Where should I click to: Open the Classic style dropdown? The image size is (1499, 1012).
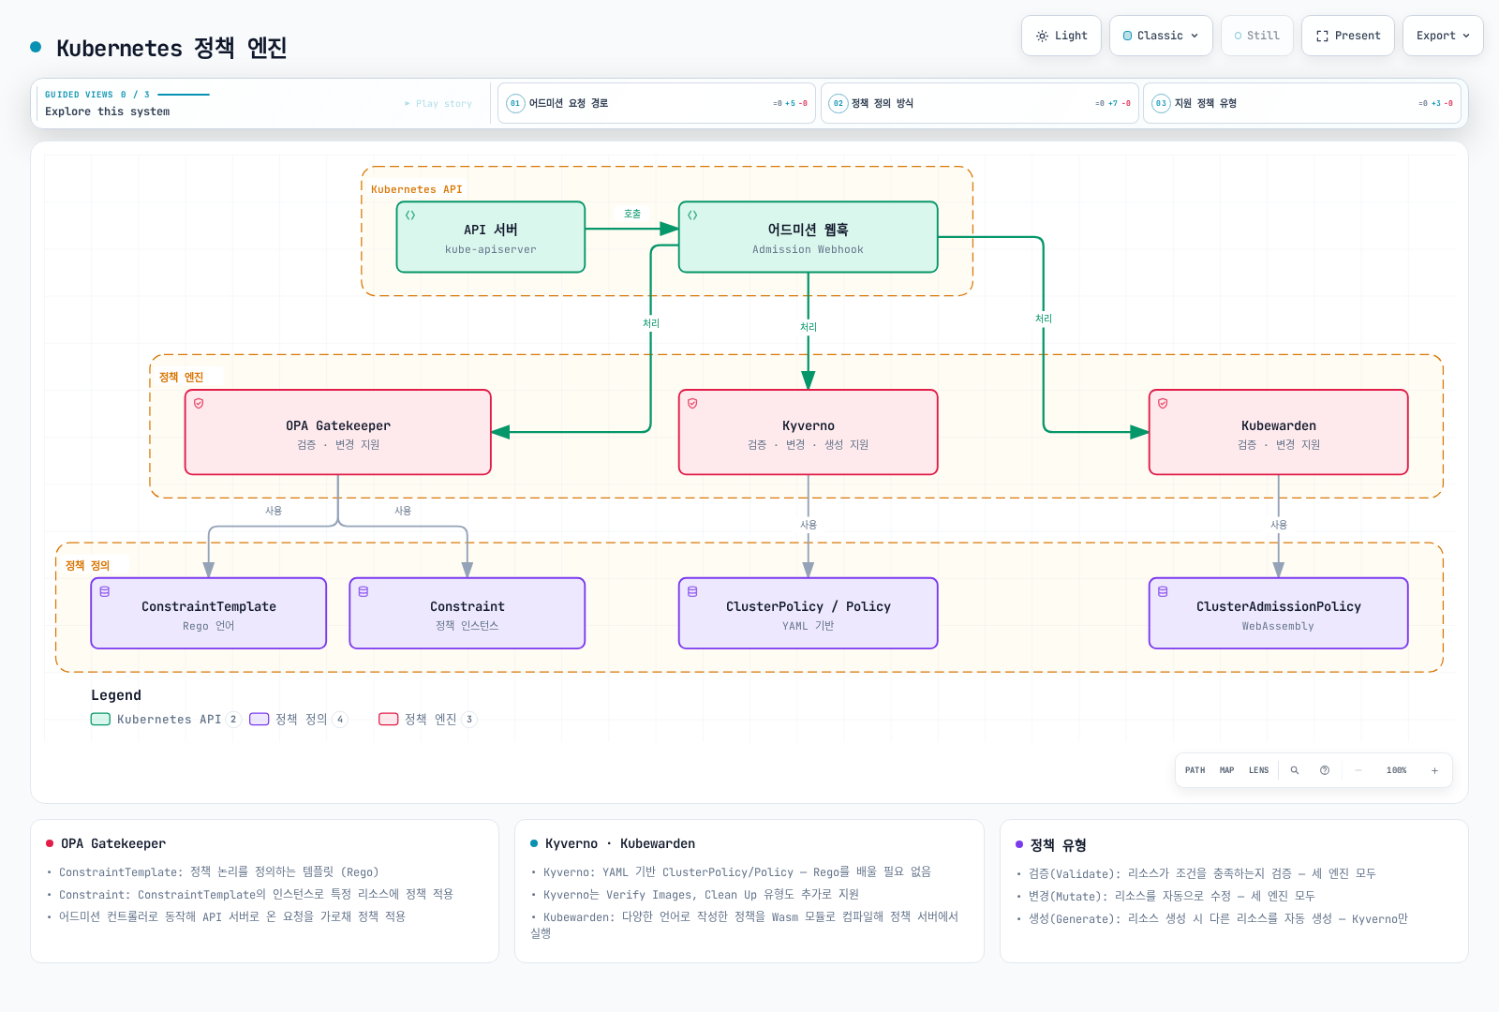pos(1161,36)
